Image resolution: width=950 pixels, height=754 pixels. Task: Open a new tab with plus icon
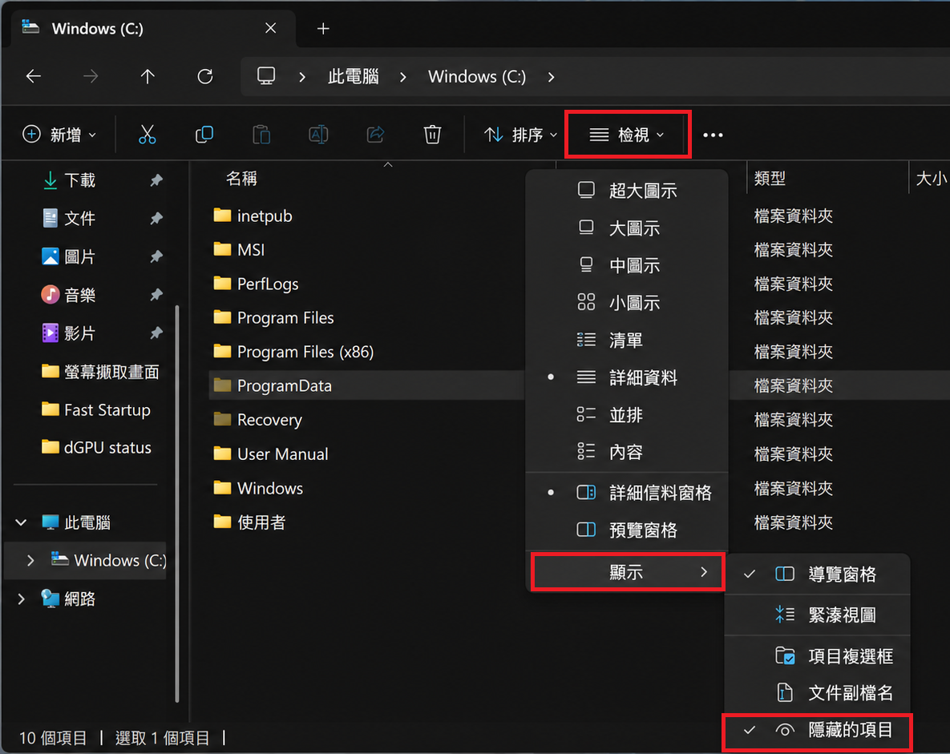point(324,29)
